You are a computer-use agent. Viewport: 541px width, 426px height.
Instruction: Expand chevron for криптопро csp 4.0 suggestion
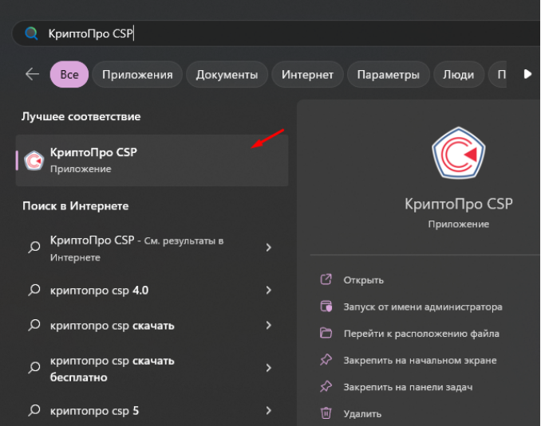point(269,290)
